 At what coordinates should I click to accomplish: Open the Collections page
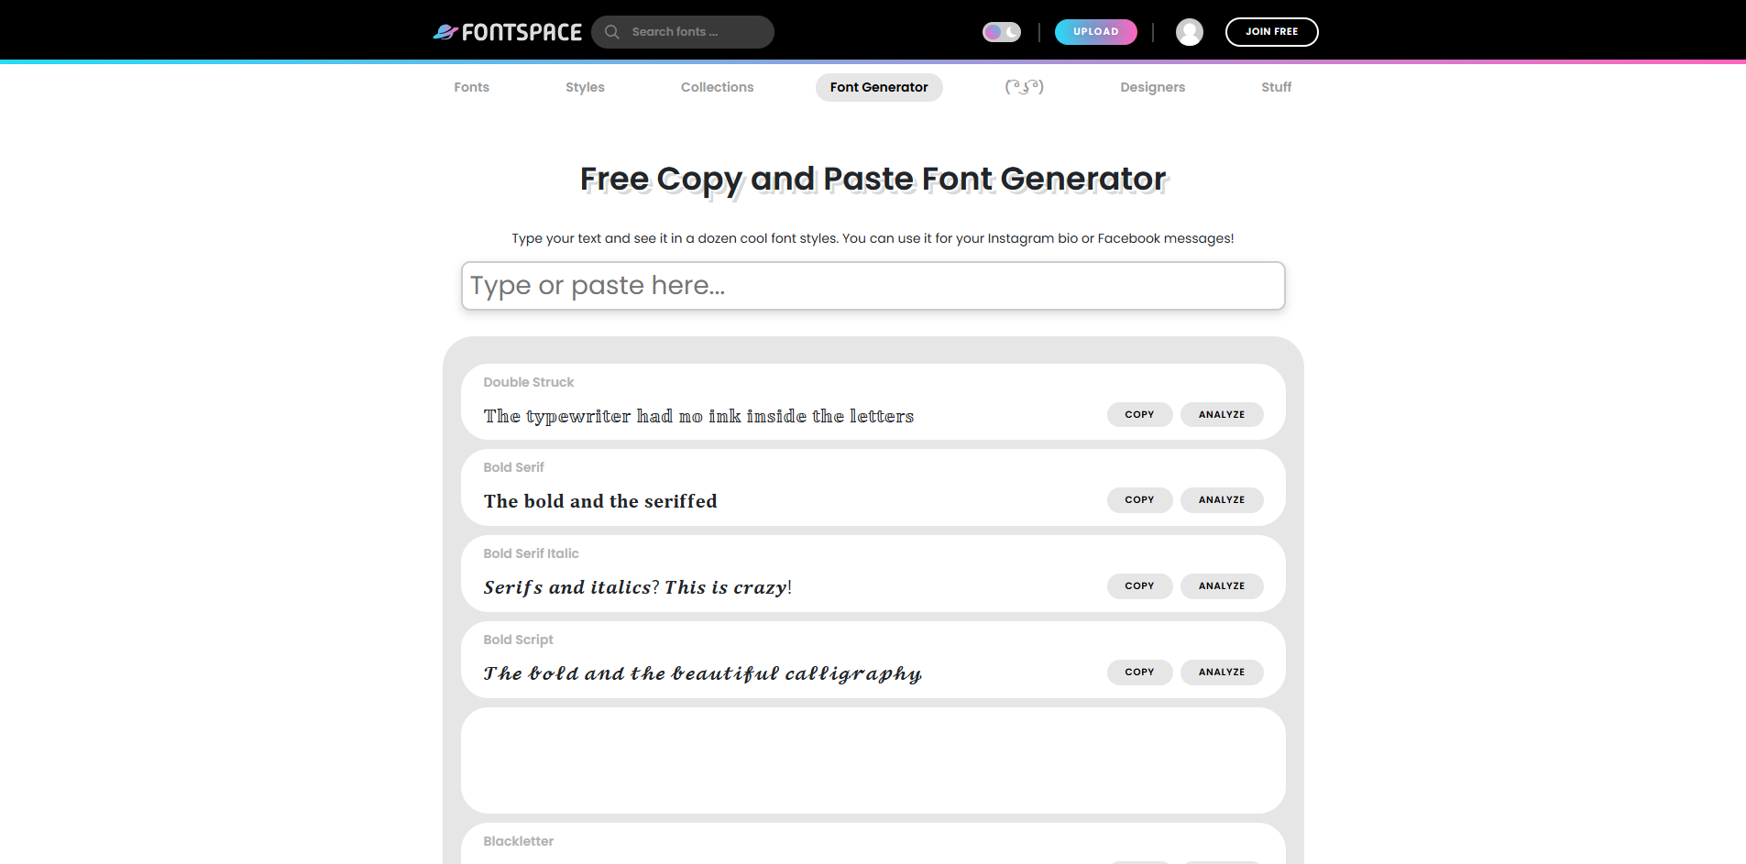717,87
